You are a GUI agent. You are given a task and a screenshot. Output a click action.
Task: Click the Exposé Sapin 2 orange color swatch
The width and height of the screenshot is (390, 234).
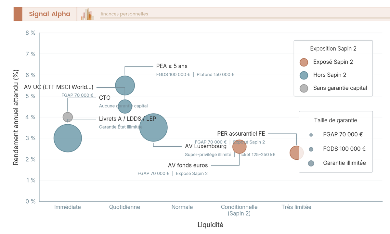coord(304,62)
